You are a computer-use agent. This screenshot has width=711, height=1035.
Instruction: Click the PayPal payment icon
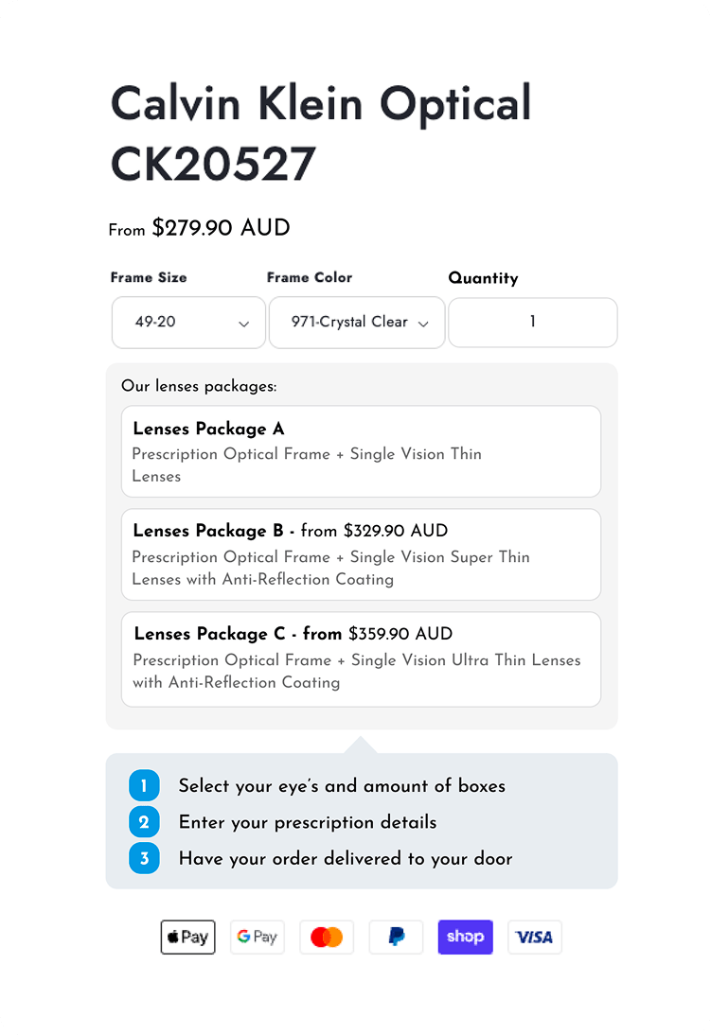(396, 937)
